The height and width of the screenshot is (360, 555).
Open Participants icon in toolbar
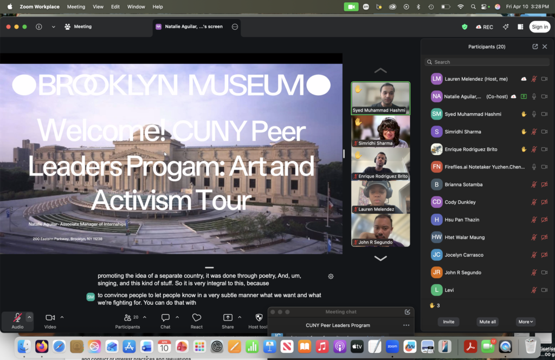click(127, 318)
